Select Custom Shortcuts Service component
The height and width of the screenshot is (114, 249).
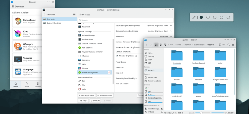tap(94, 44)
